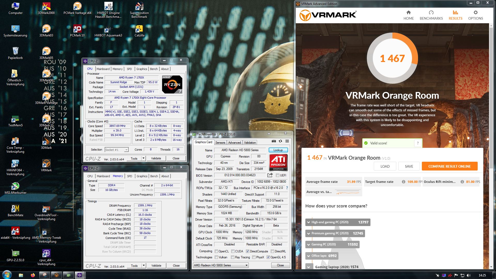Open the Advanced tab in GPU-Z
496x279 pixels.
pyautogui.click(x=235, y=143)
